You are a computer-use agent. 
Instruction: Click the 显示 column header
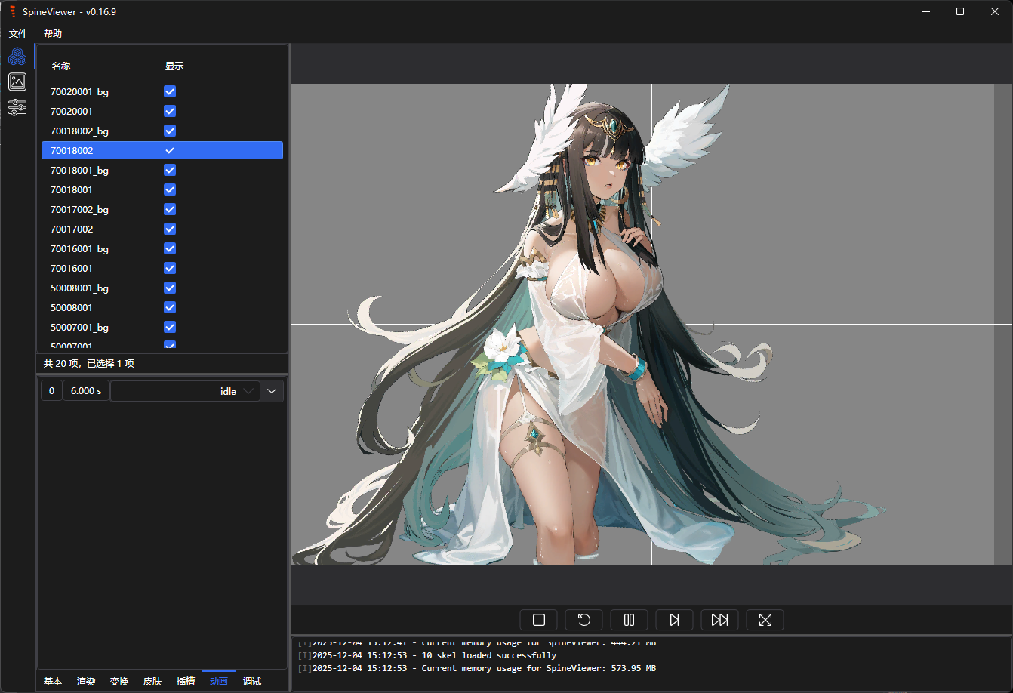[174, 66]
